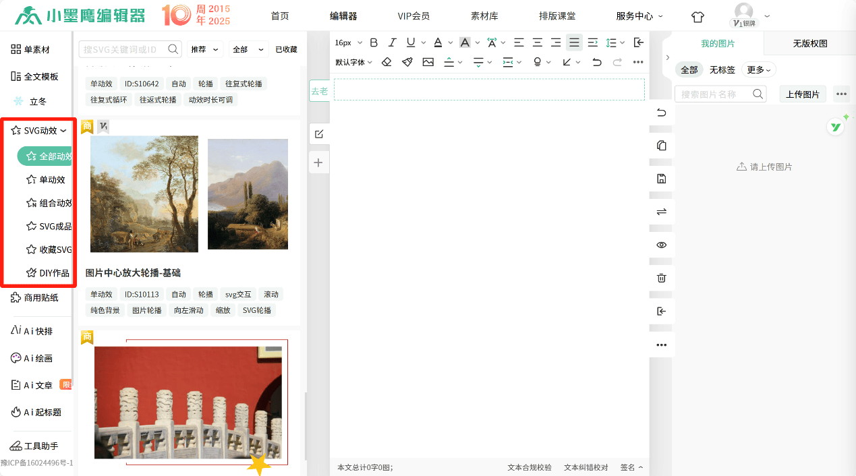Select the format painter brush icon
This screenshot has height=476, width=856.
407,62
